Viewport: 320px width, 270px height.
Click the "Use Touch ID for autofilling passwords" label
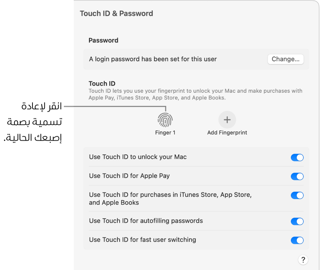point(146,221)
